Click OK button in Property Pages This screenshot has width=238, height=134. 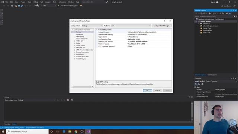point(147,90)
